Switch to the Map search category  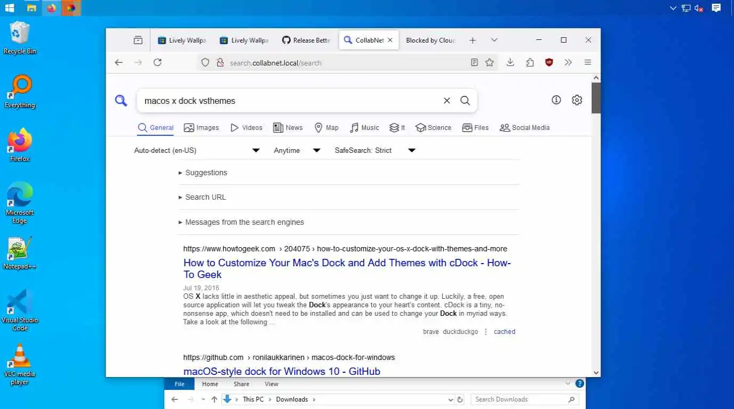[x=326, y=128]
